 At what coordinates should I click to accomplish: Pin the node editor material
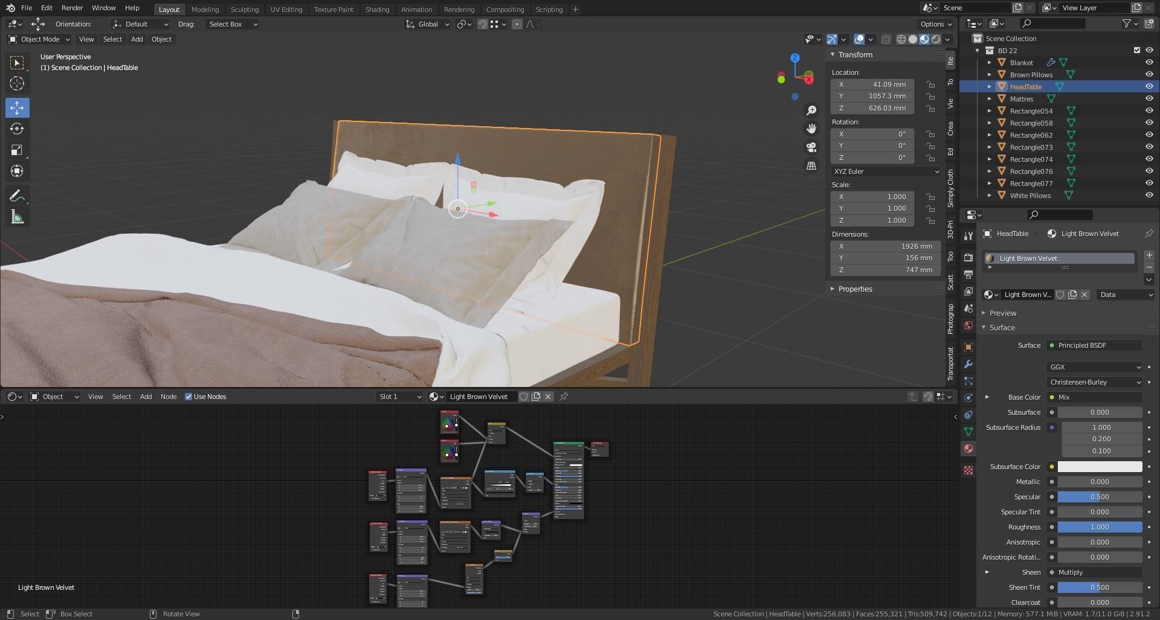pyautogui.click(x=564, y=397)
